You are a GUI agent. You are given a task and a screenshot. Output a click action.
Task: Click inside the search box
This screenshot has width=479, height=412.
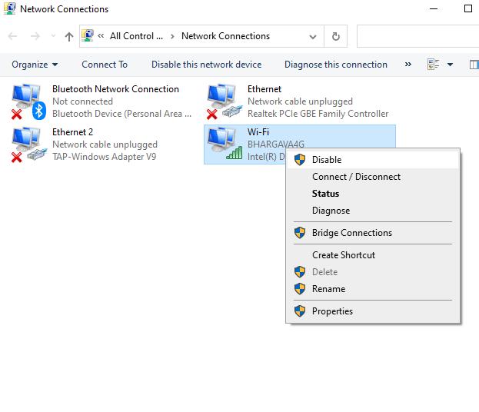[x=417, y=36]
